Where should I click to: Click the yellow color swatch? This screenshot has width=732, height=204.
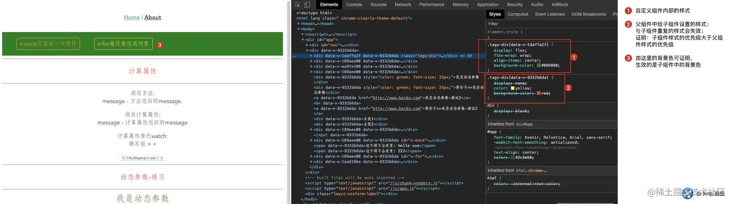pos(513,88)
